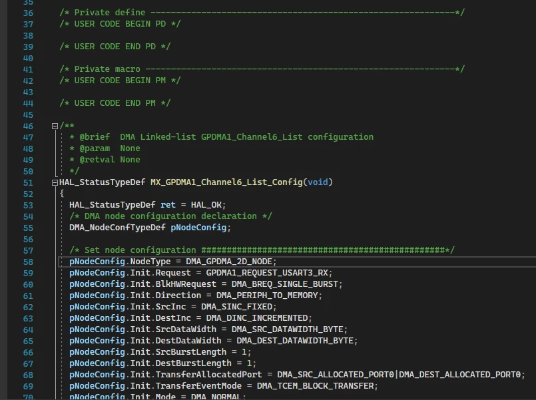Image resolution: width=536 pixels, height=400 pixels.
Task: Click line number 58 in the gutter
Action: 28,262
